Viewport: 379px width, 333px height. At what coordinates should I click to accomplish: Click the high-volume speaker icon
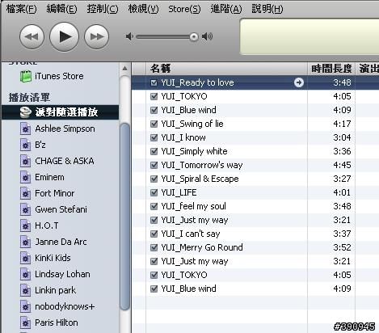(207, 36)
